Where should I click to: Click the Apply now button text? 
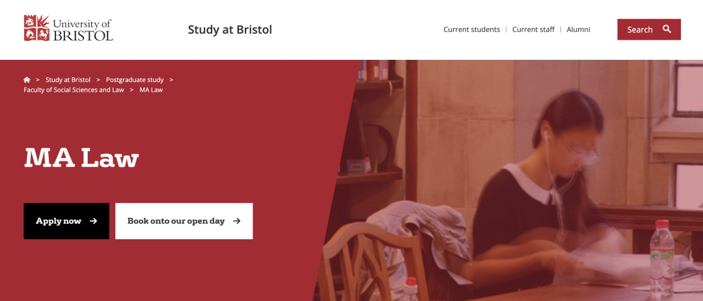(59, 221)
